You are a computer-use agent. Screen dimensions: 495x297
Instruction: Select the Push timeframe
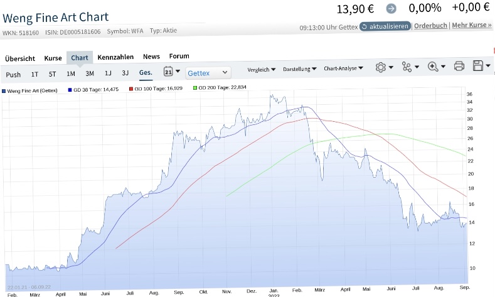tap(13, 75)
